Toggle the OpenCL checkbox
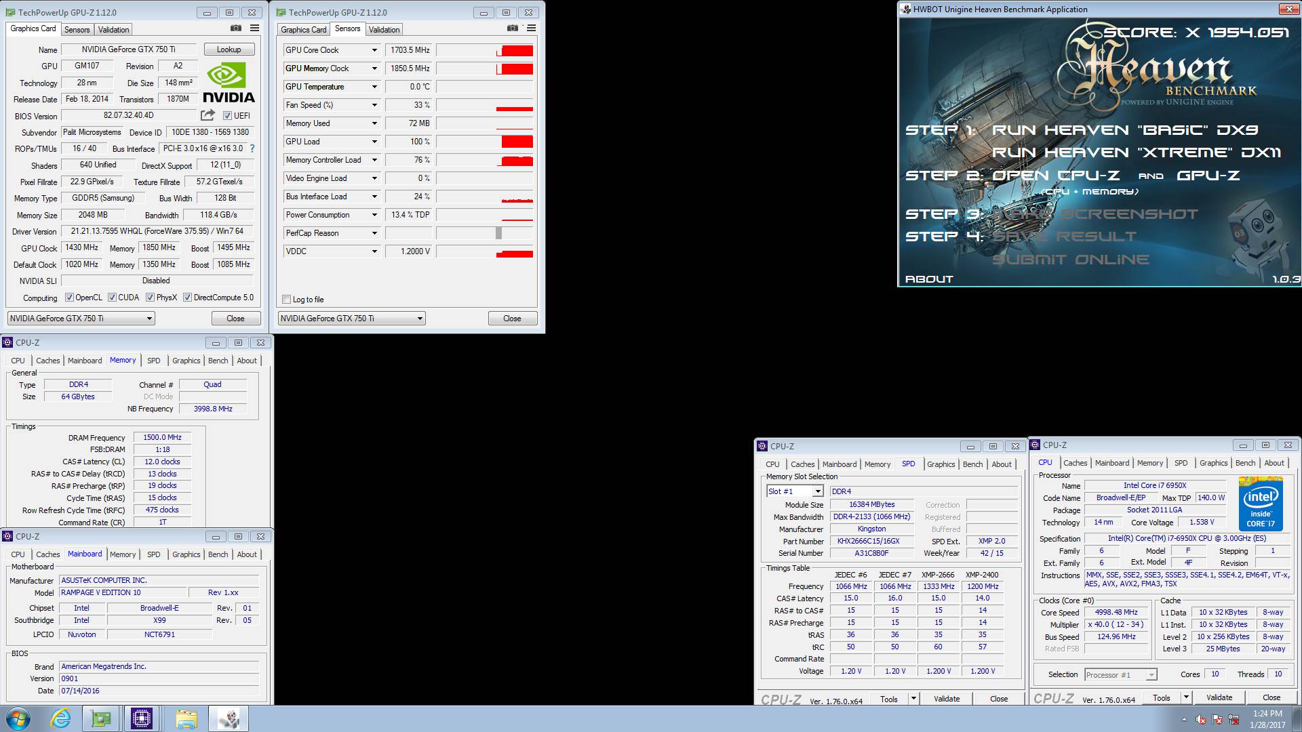Viewport: 1302px width, 732px height. 69,297
